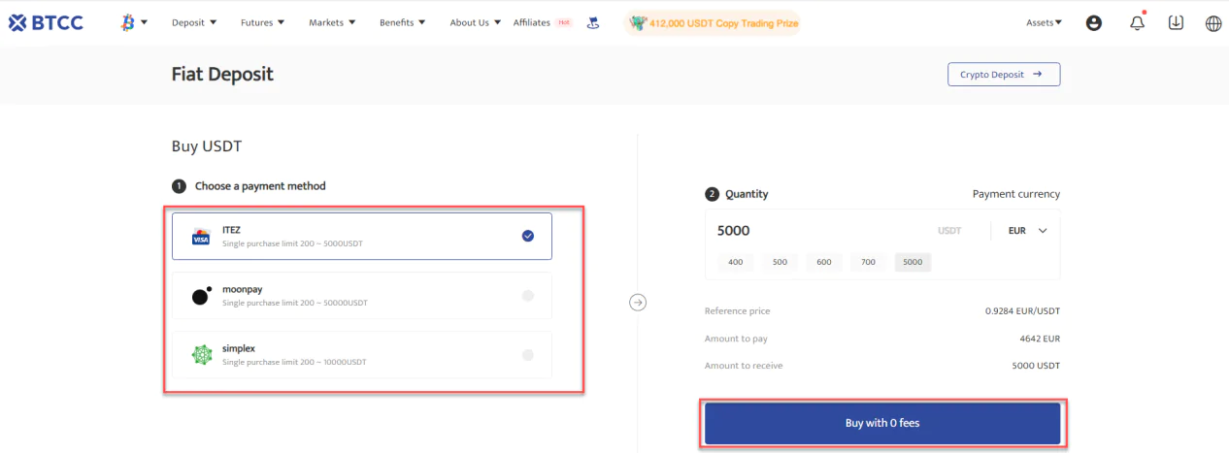
Task: Click the Crypto Deposit button
Action: pos(1004,74)
